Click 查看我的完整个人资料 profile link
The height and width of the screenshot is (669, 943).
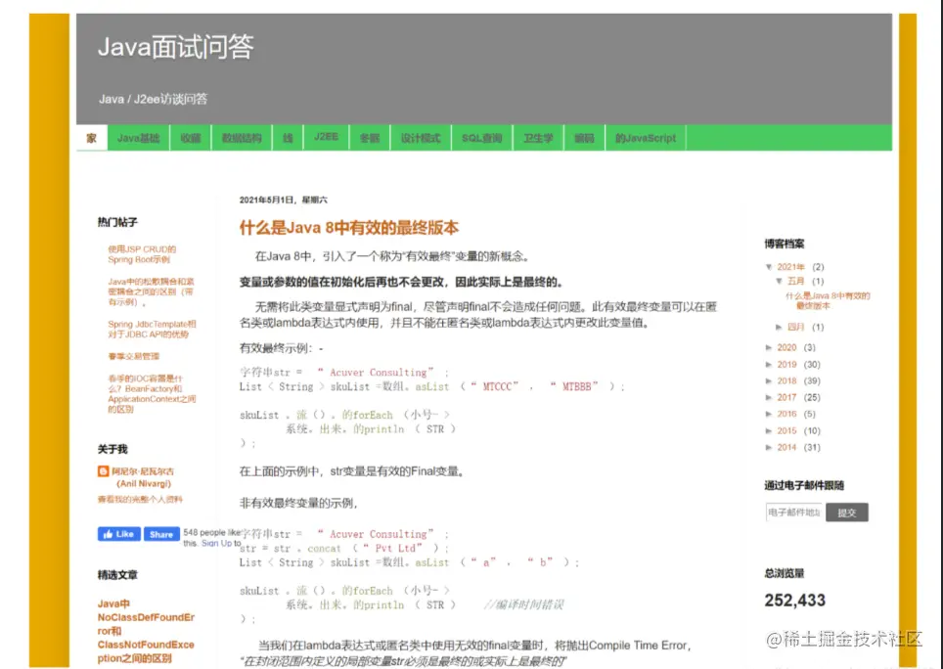140,499
